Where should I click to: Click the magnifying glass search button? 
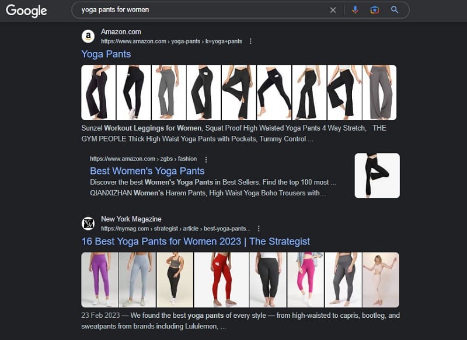395,10
